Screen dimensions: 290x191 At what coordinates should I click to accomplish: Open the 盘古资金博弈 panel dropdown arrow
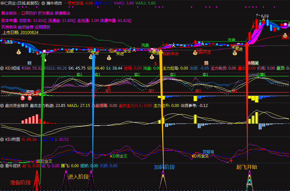point(2,106)
